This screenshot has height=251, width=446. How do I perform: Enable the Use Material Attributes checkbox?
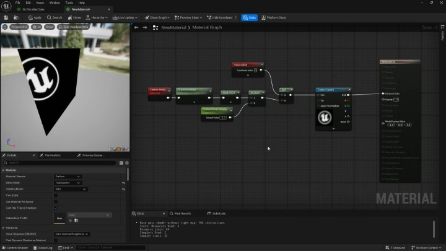pos(56,201)
